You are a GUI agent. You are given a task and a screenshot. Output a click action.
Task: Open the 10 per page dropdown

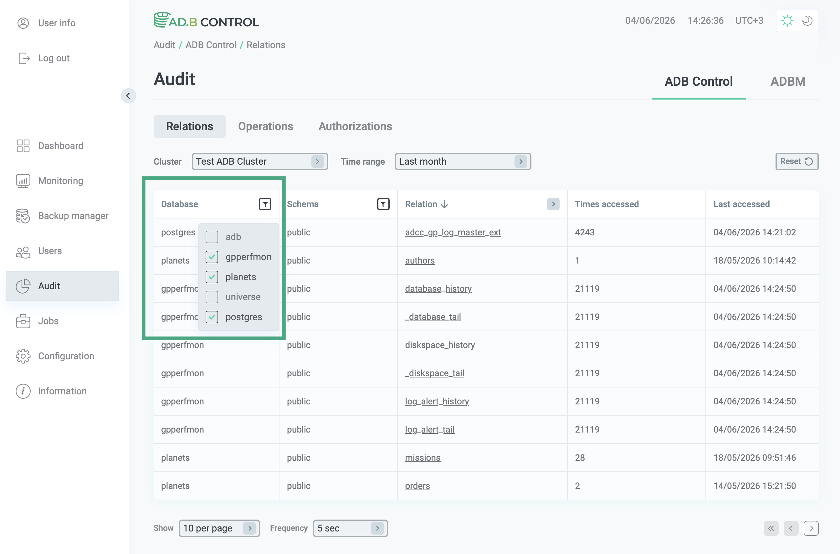point(219,528)
